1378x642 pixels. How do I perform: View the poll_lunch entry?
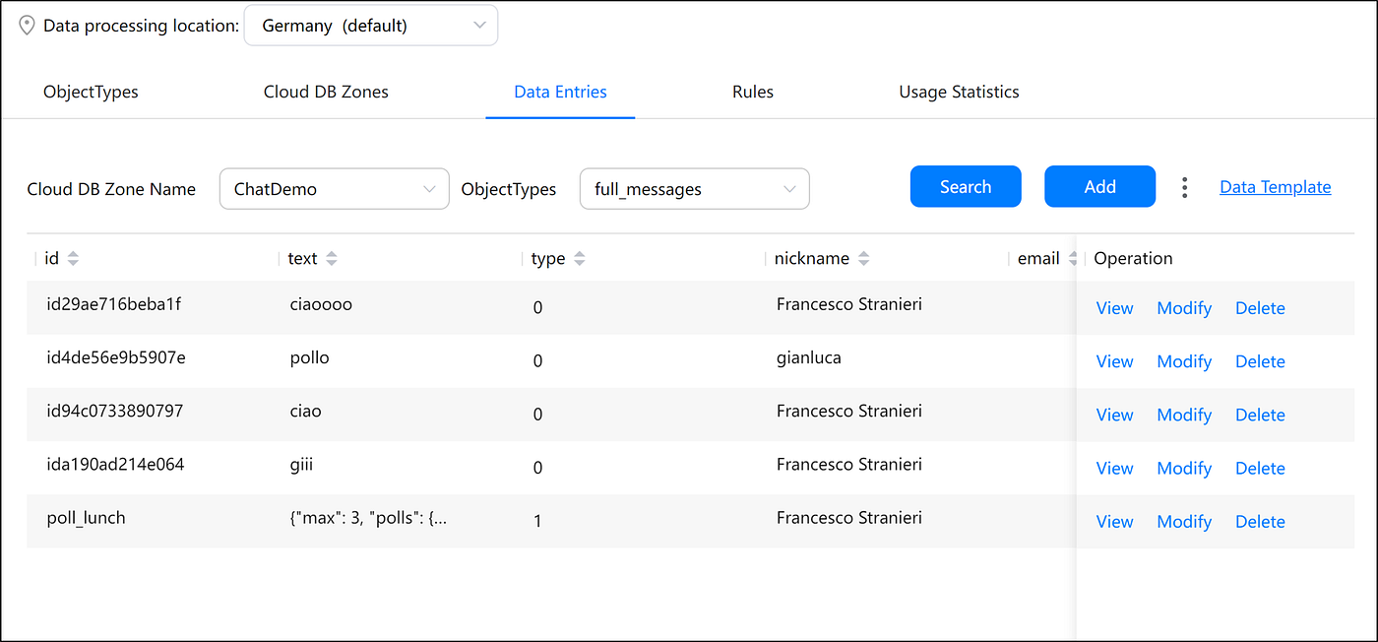click(x=1114, y=522)
